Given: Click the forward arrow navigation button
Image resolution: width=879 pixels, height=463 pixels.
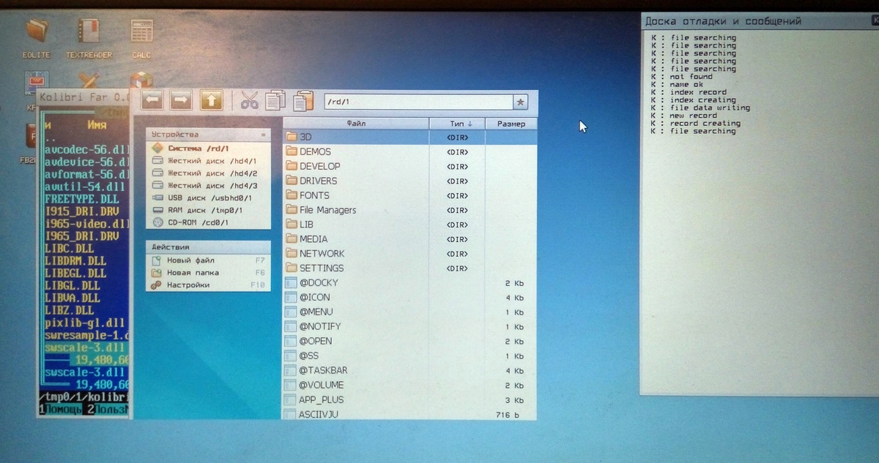Looking at the screenshot, I should pyautogui.click(x=181, y=99).
